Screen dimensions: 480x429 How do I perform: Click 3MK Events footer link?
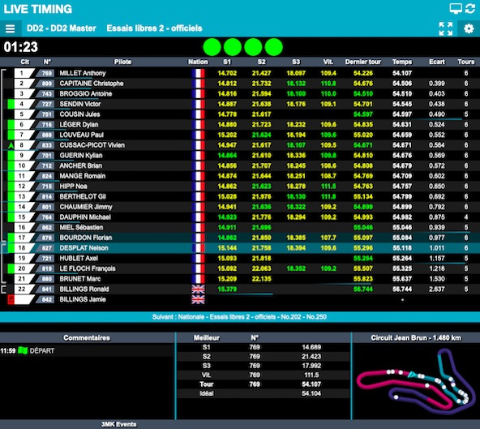[118, 424]
